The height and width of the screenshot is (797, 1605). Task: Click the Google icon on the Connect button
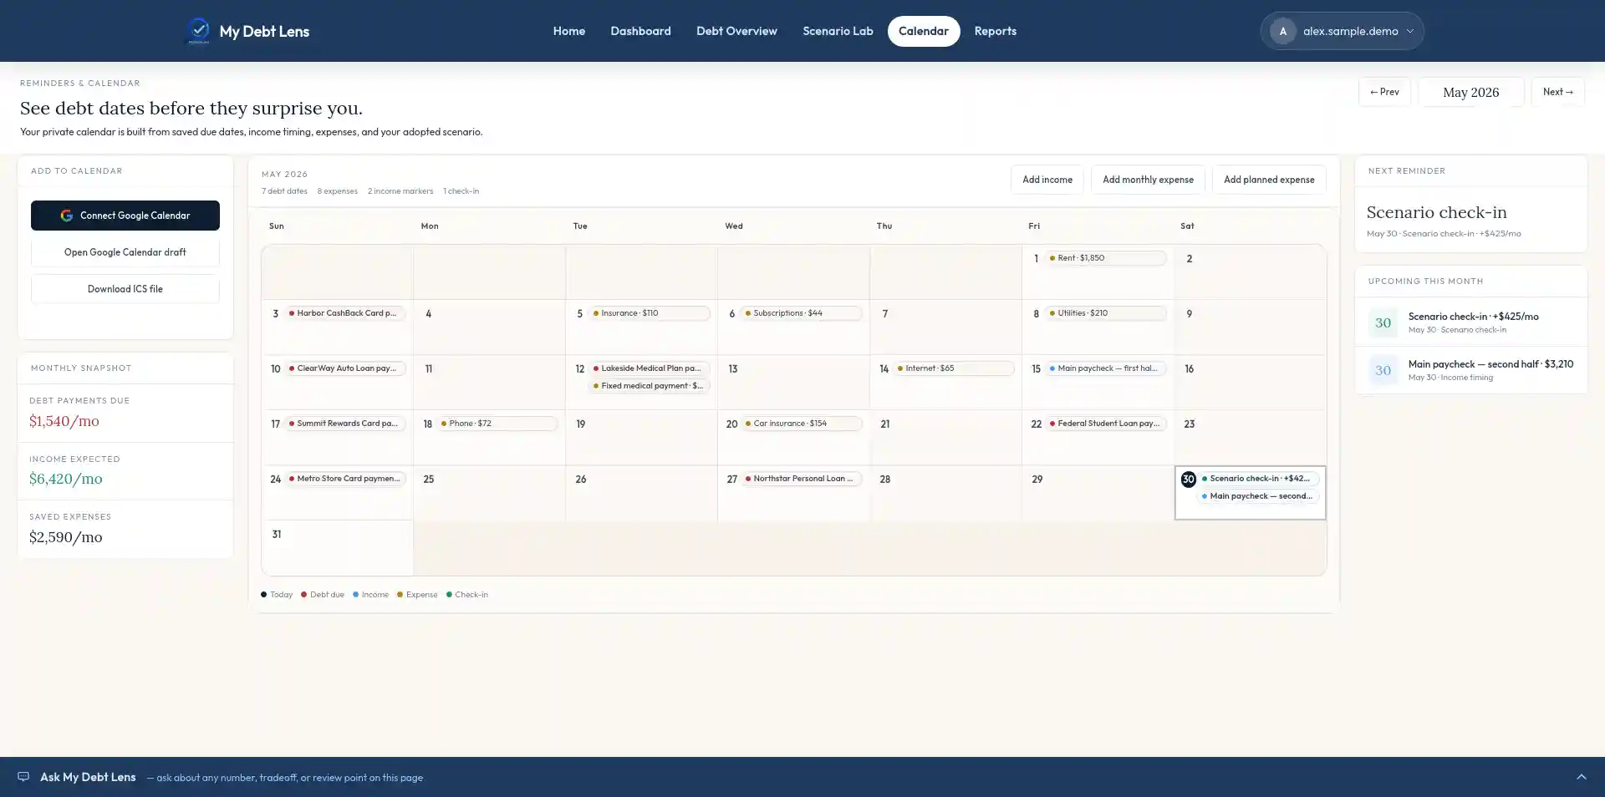[x=67, y=216]
